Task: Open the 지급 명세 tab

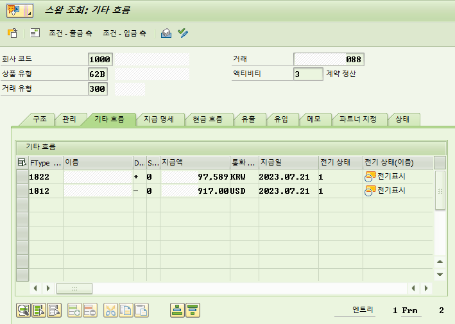Action: coord(159,119)
